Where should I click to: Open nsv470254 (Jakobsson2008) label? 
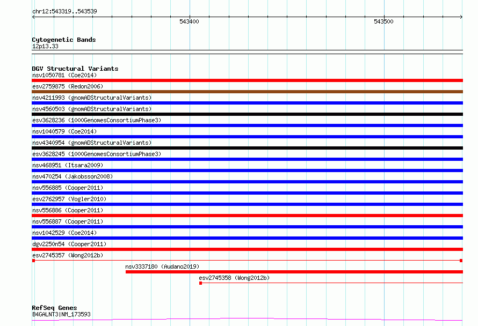pyautogui.click(x=73, y=176)
